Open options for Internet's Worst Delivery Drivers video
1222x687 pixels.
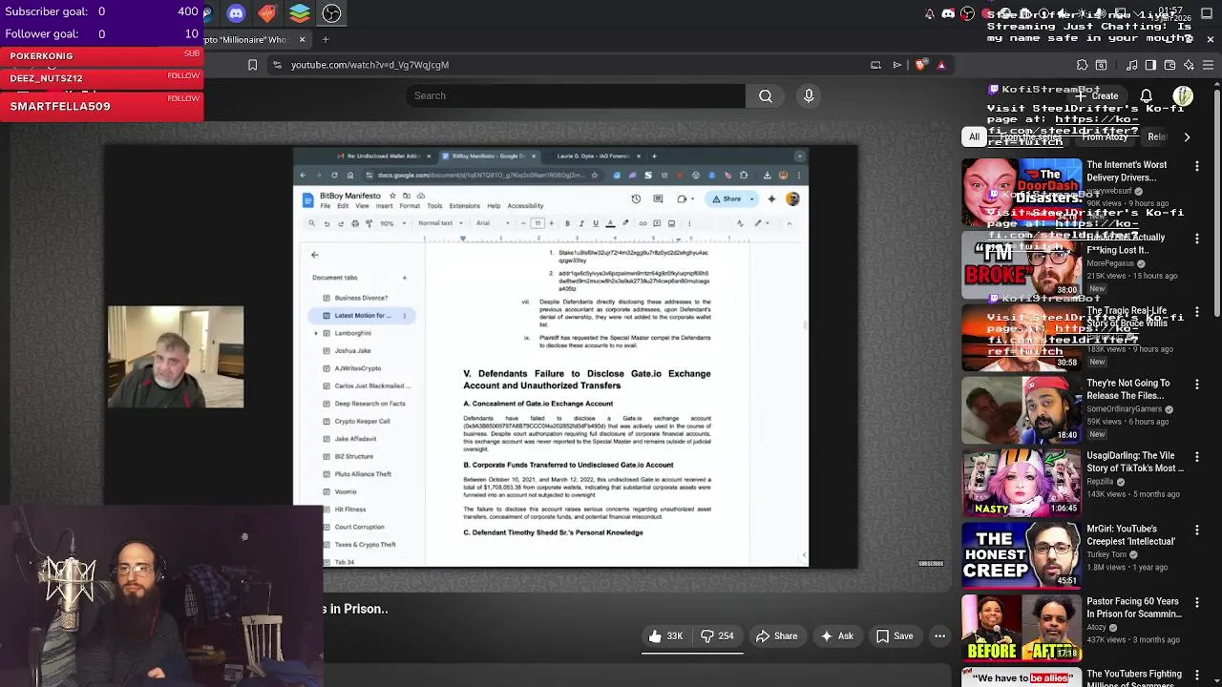(1196, 166)
